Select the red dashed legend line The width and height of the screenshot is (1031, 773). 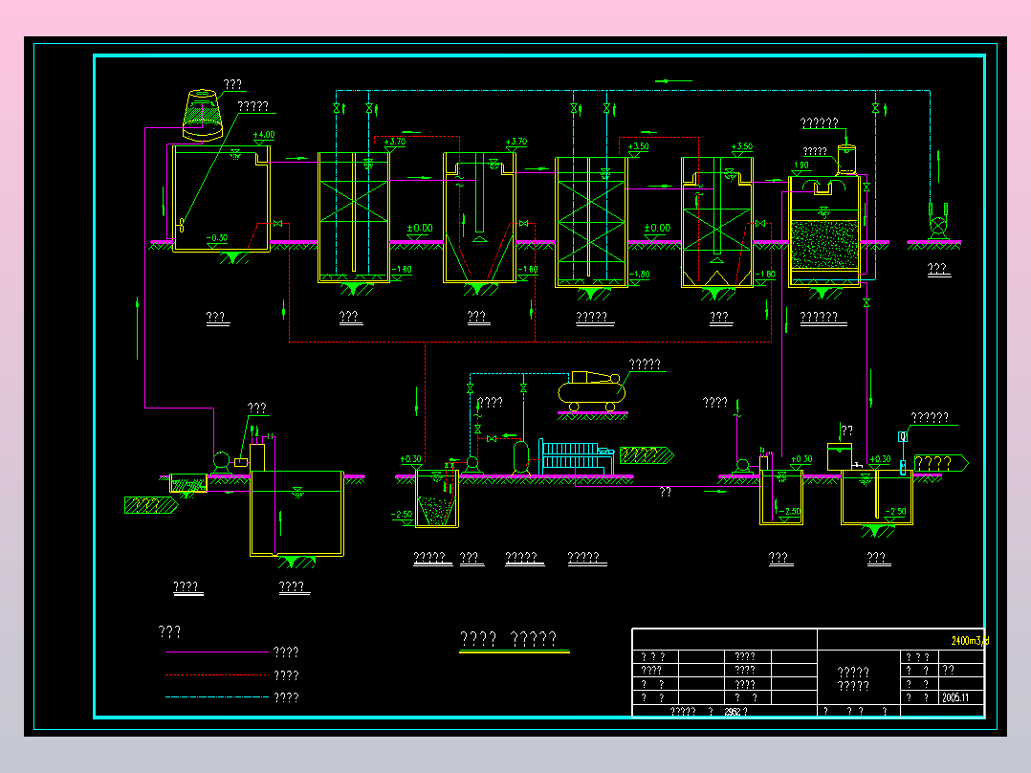(x=217, y=675)
